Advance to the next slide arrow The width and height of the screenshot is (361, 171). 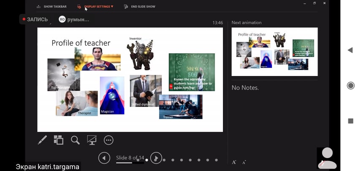pyautogui.click(x=156, y=158)
